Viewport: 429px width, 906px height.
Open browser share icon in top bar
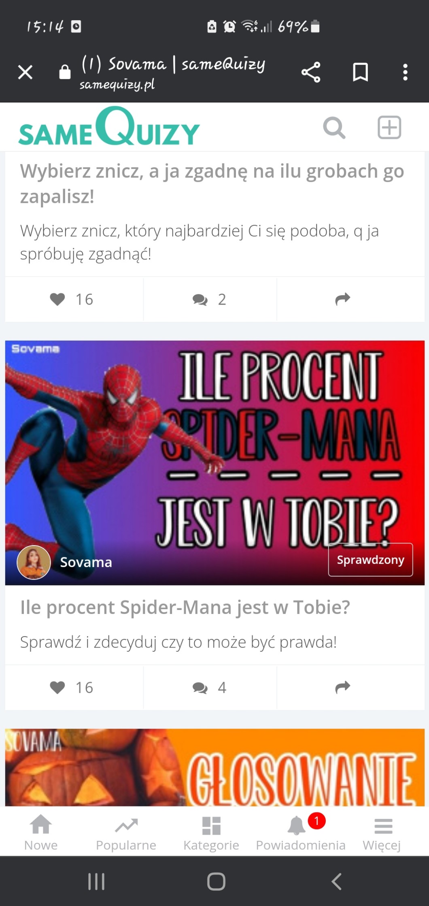(311, 72)
